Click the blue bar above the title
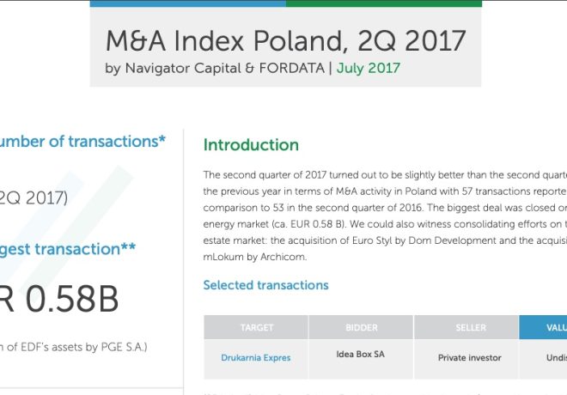 click(188, 3)
